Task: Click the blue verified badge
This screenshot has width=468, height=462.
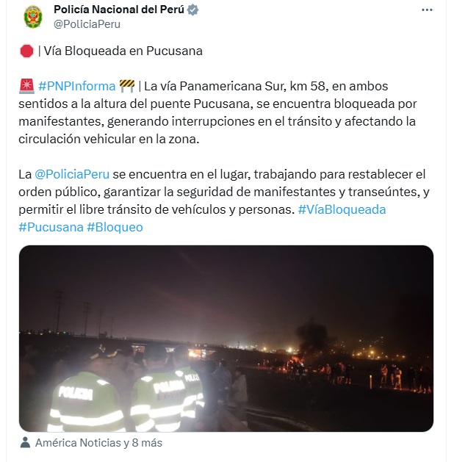Action: coord(192,10)
